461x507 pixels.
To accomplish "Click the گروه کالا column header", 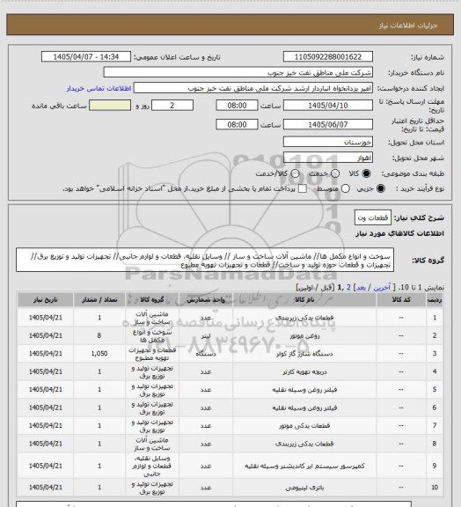I will (x=152, y=300).
